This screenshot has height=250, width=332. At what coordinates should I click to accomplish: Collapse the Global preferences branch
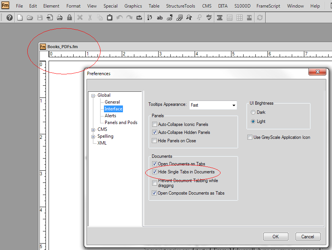point(93,95)
